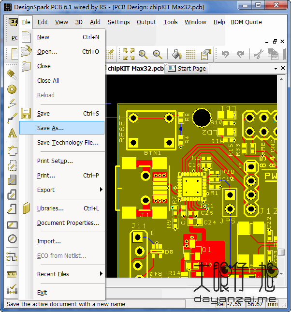
Task: Open the Add menu
Action: (x=95, y=22)
